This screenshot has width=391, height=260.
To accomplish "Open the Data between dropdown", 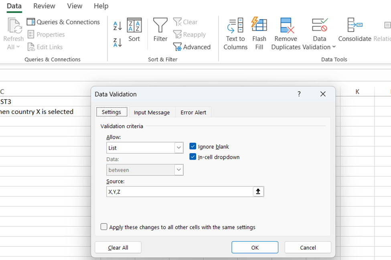I will (179, 170).
